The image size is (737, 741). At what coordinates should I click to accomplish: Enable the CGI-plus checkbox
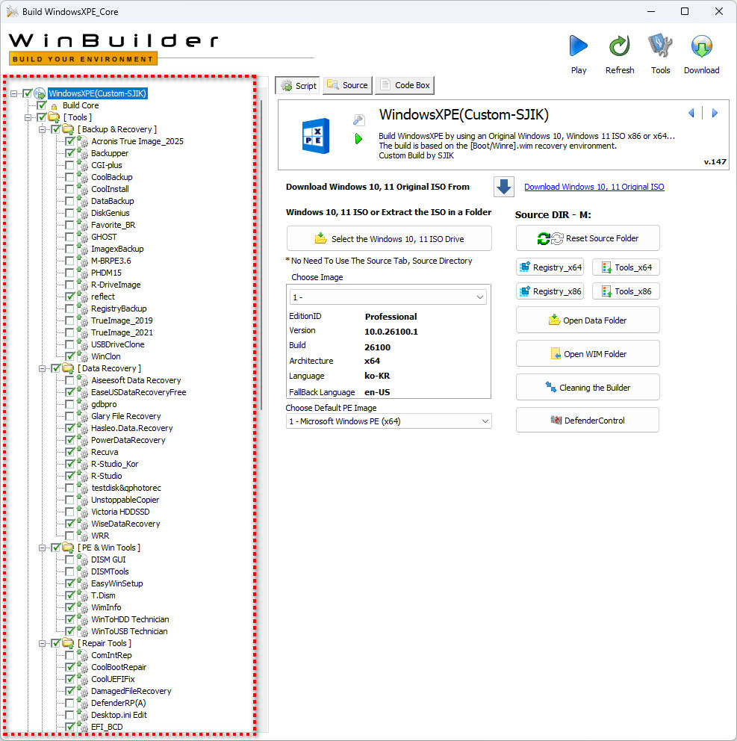[70, 165]
